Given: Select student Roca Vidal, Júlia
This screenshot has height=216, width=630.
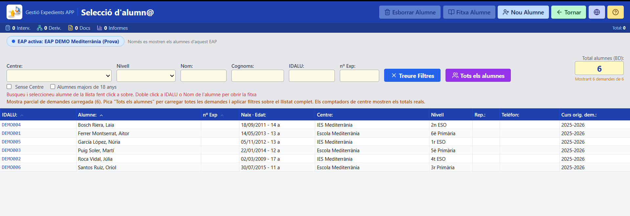Looking at the screenshot, I should coord(95,159).
